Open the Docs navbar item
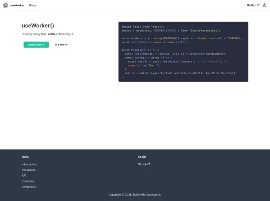The width and height of the screenshot is (270, 201). tap(33, 5)
